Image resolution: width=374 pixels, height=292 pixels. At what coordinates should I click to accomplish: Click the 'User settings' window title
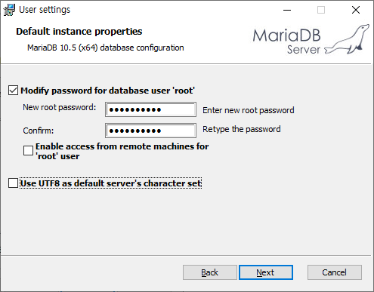pos(45,10)
